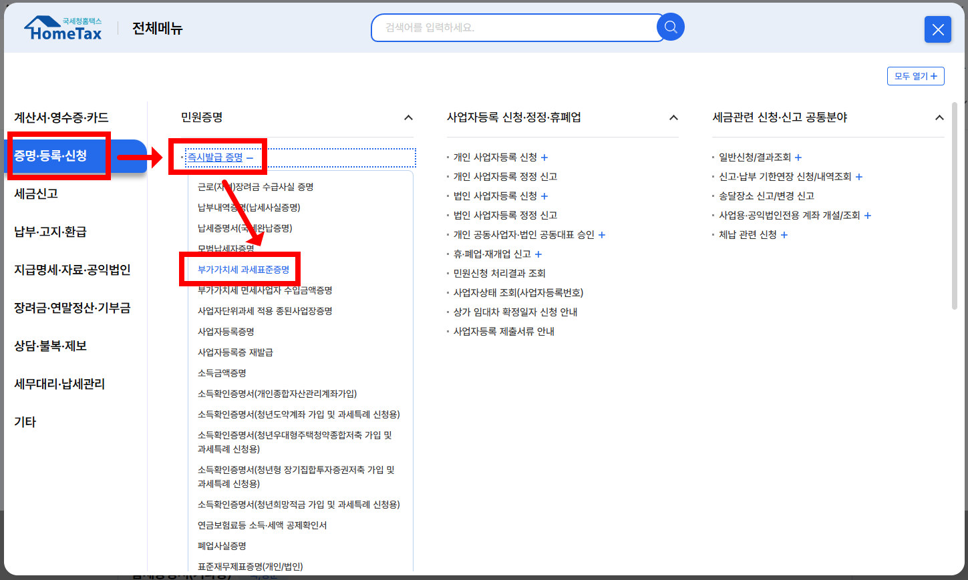Collapse the 민원증명 section chevron
968x580 pixels.
(x=408, y=117)
